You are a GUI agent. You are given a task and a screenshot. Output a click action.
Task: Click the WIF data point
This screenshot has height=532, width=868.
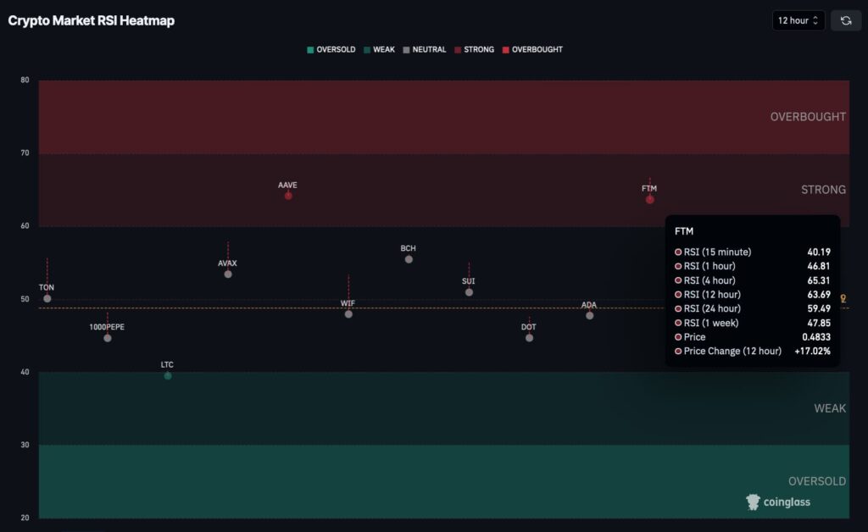[x=348, y=314]
